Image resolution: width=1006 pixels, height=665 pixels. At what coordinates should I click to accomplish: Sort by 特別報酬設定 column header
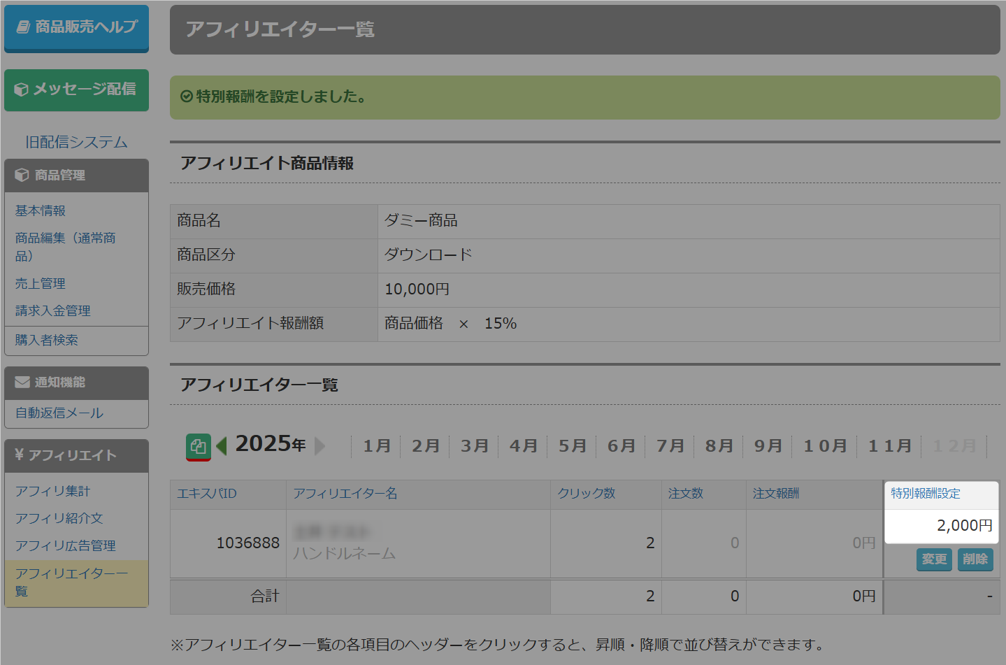926,494
